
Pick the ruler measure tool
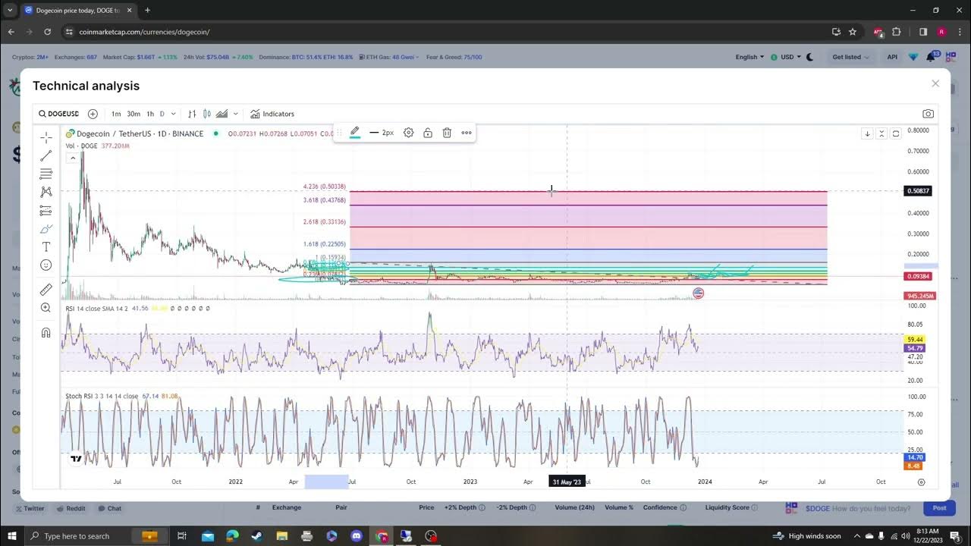pos(46,289)
